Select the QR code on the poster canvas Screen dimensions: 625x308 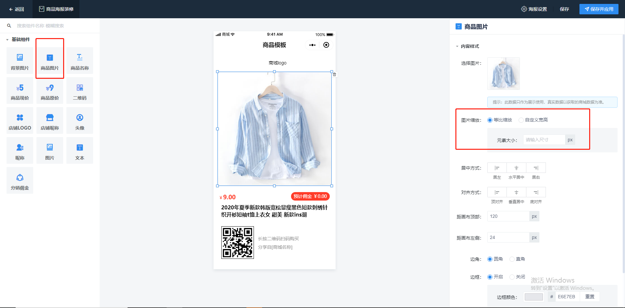click(238, 243)
